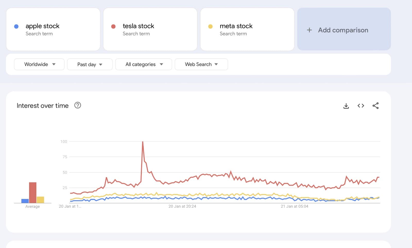Click the red tesla average bar
The height and width of the screenshot is (248, 412).
33,192
